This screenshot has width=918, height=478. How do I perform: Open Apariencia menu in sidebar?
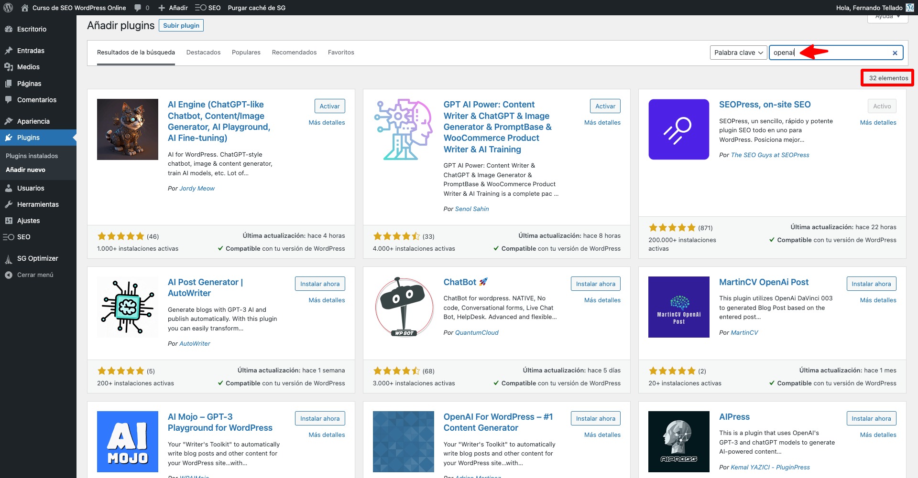pyautogui.click(x=33, y=121)
